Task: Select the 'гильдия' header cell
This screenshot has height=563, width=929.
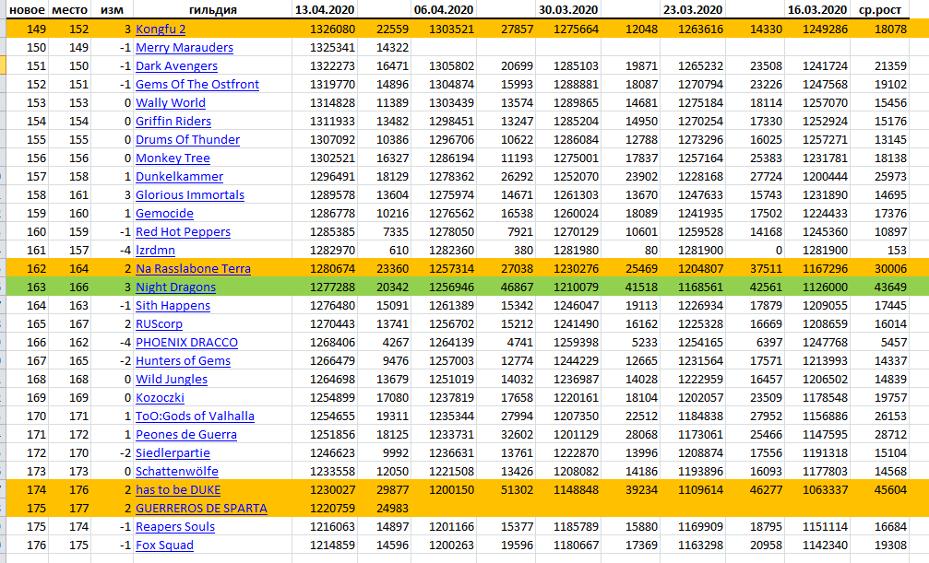Action: 213,9
